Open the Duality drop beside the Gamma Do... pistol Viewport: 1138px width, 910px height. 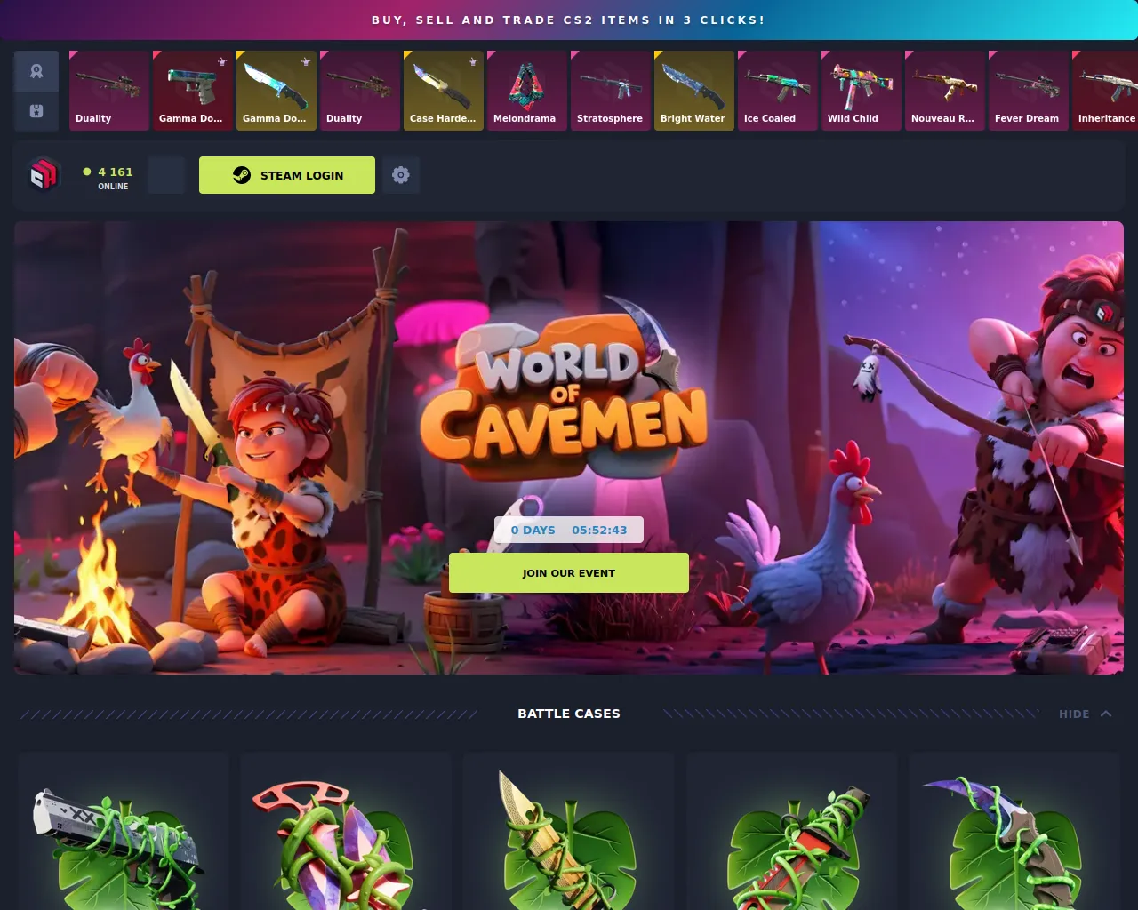(x=109, y=91)
